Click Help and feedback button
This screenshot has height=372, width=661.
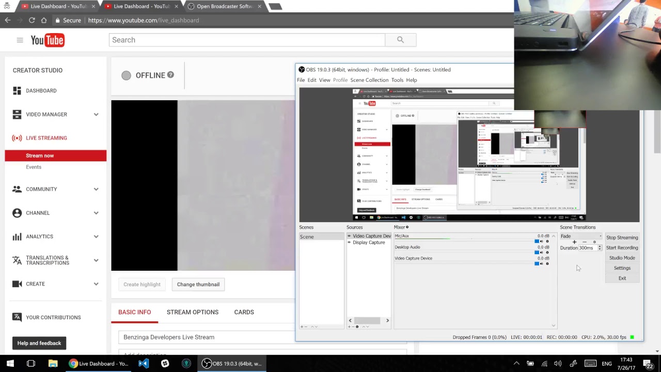(x=39, y=343)
